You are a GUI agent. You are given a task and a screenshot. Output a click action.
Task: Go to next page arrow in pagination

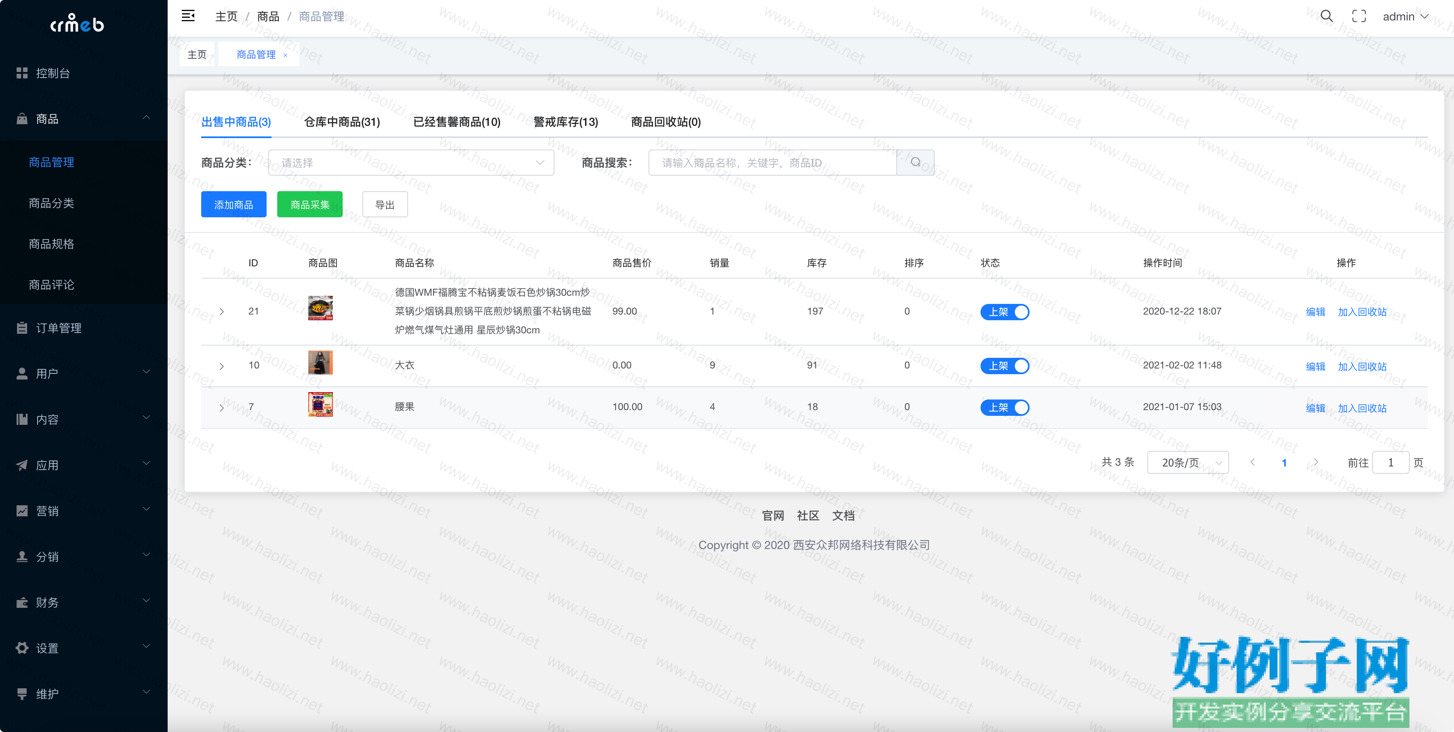1316,462
